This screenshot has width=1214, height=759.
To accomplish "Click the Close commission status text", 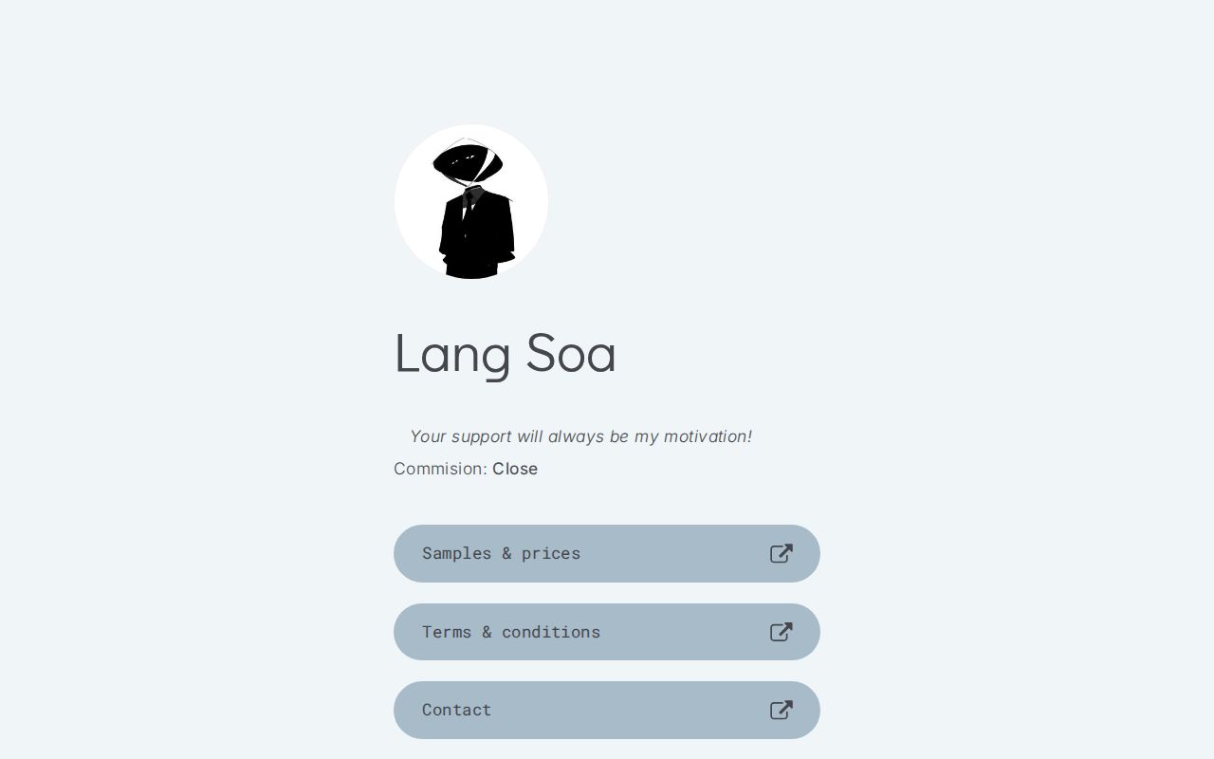I will pos(515,469).
